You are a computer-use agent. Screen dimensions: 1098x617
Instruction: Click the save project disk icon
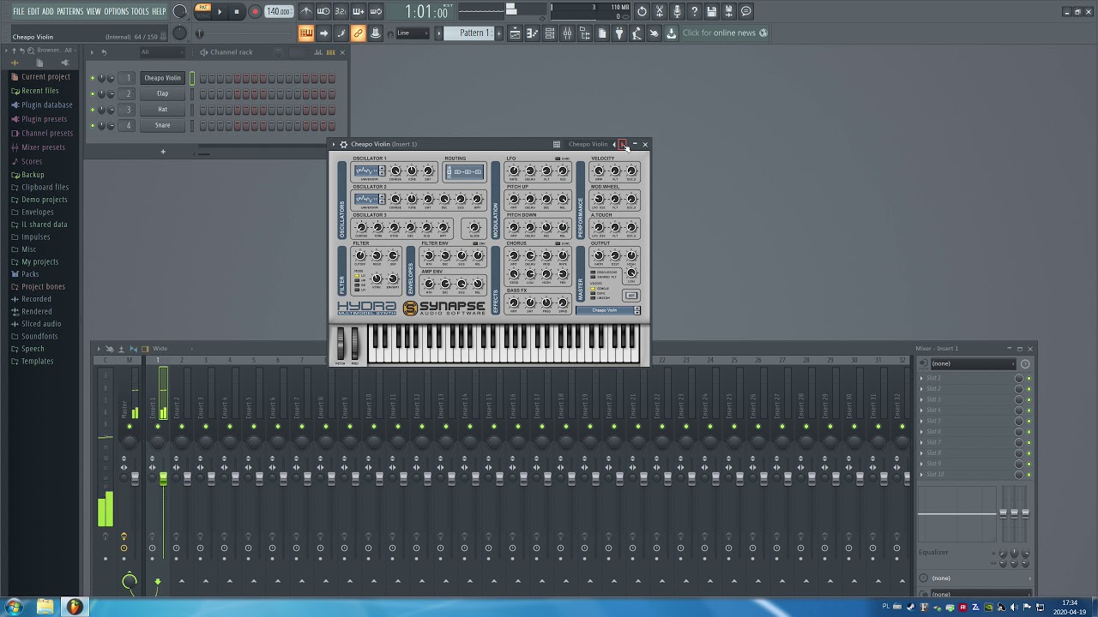coord(711,12)
